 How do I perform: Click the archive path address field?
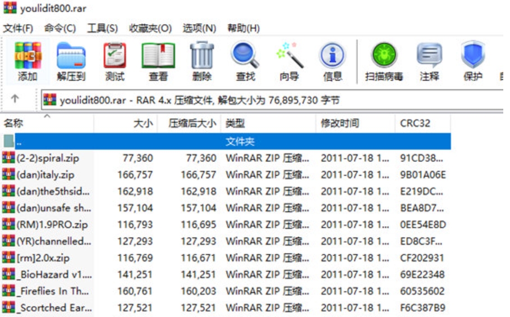(x=273, y=100)
